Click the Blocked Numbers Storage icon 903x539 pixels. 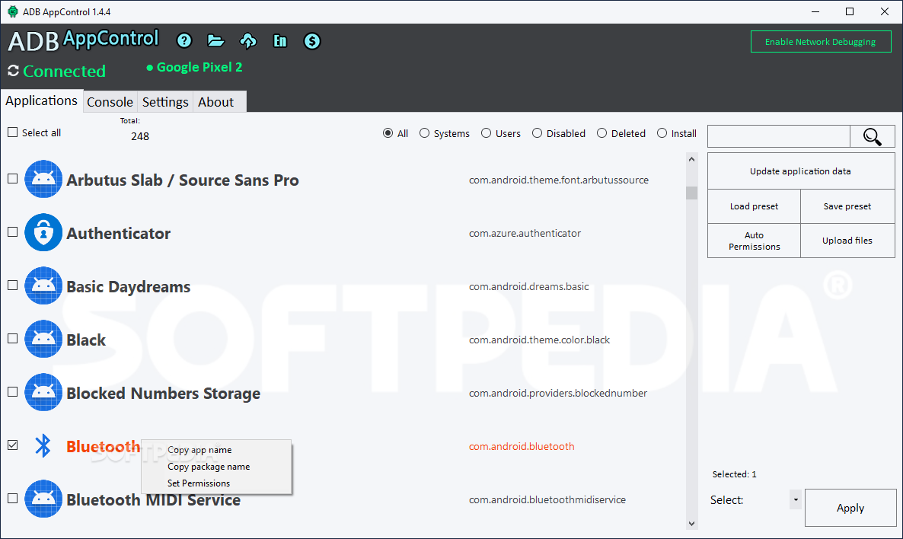43,392
